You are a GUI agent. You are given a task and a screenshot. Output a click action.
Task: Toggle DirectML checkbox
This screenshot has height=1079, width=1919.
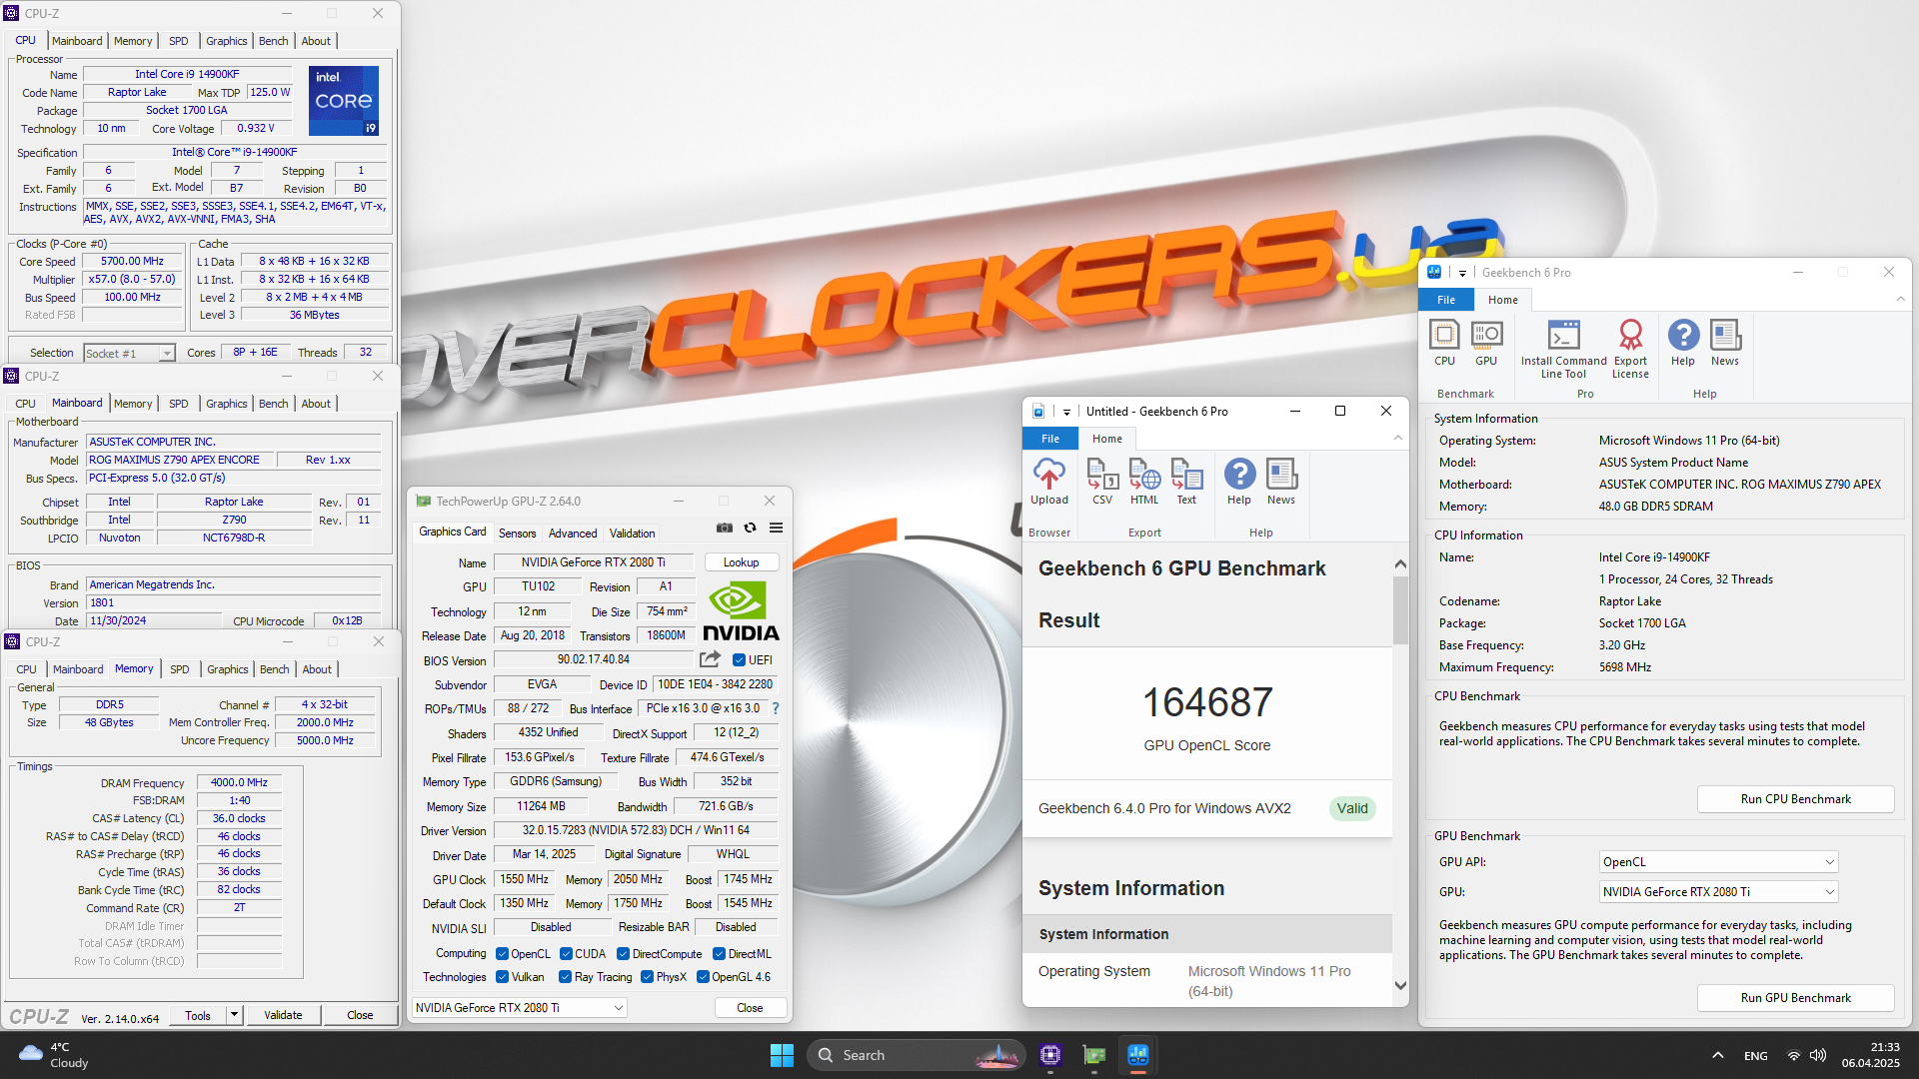point(719,954)
